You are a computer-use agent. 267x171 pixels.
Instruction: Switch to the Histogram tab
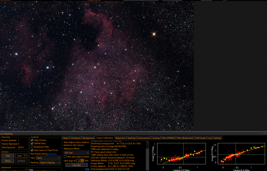76,138
